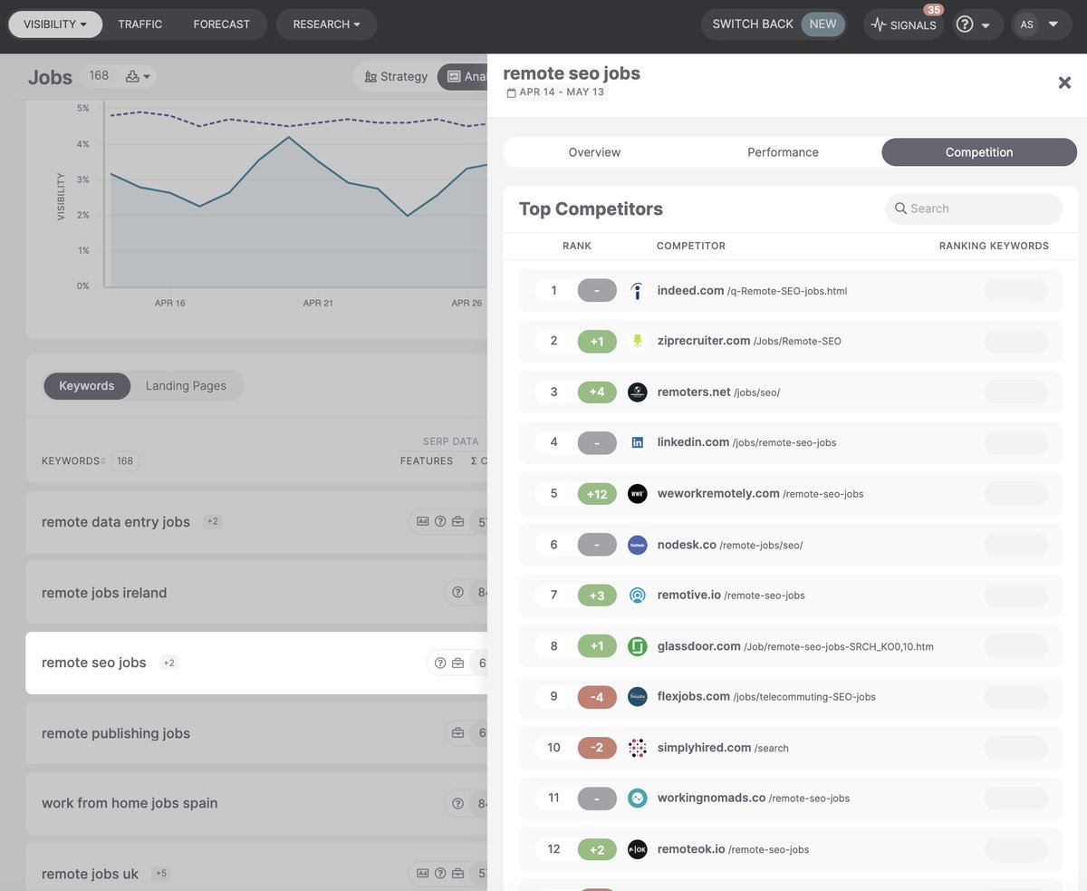Click briefcase jobs icon for remote publishing jobs
The image size is (1087, 891).
point(458,733)
